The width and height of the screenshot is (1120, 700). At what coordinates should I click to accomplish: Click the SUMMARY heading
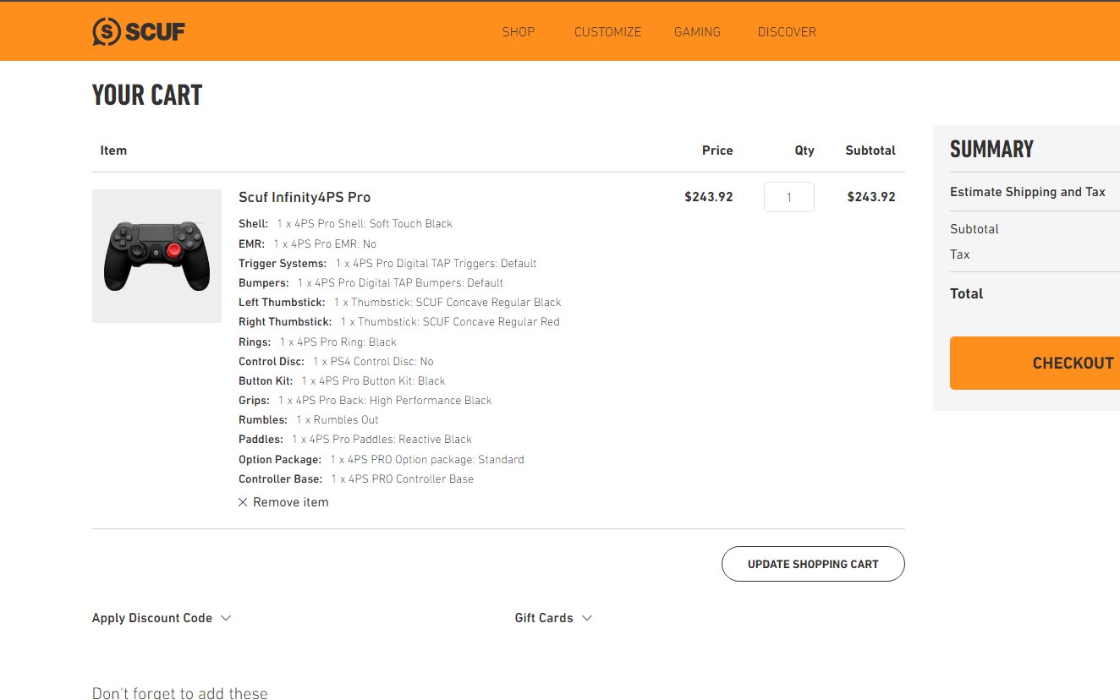[991, 150]
